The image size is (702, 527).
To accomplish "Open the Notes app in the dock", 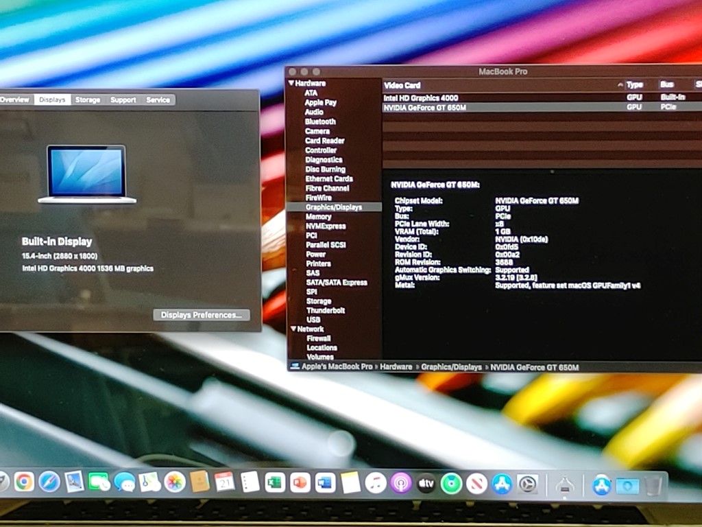I will pos(350,484).
